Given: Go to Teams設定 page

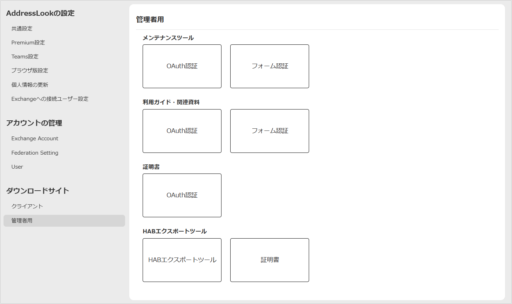Looking at the screenshot, I should click(x=25, y=57).
